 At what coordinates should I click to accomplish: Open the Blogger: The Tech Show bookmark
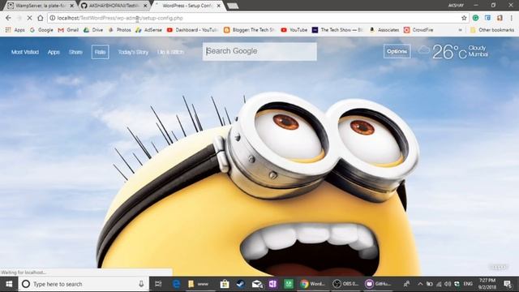pos(249,30)
